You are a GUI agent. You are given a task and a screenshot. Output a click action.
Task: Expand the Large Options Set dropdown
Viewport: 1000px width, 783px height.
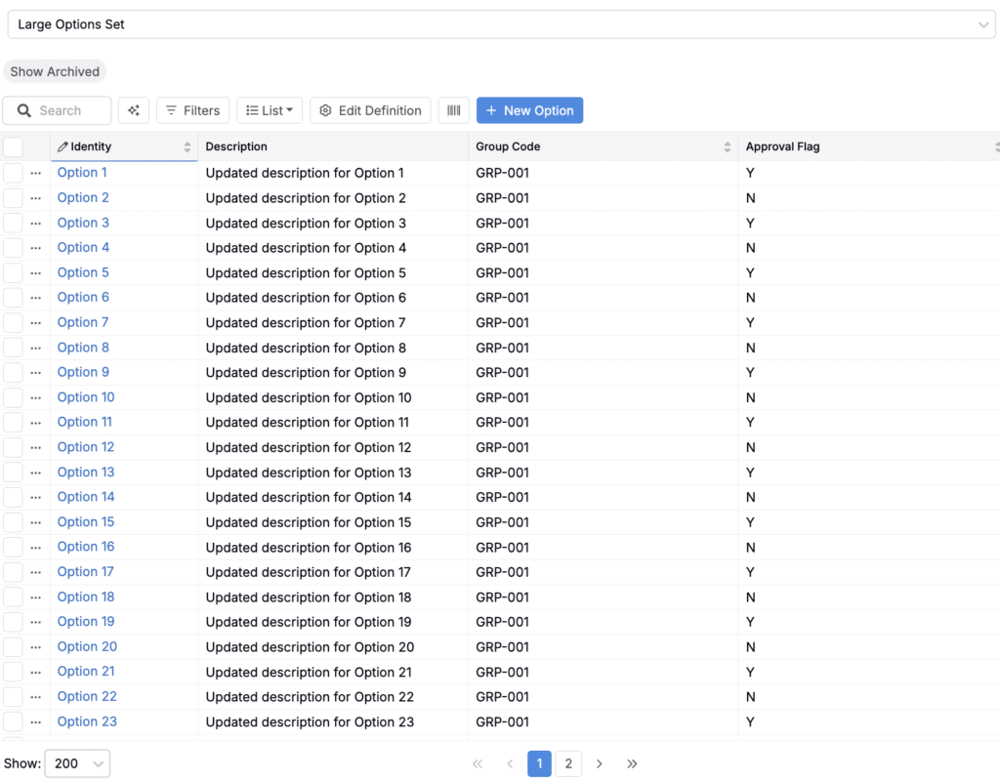[500, 24]
